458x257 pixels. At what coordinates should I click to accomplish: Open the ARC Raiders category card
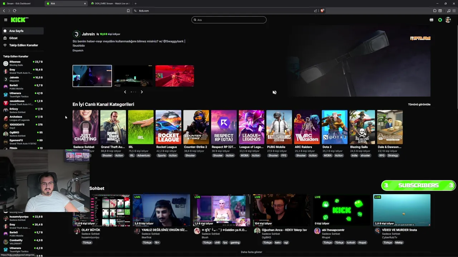[307, 127]
